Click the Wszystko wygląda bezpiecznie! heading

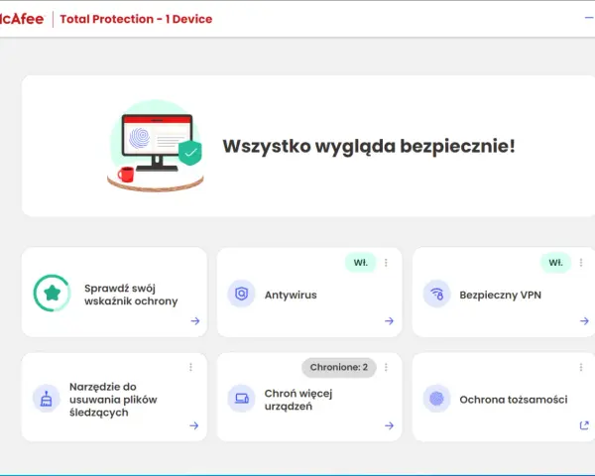[x=369, y=146]
